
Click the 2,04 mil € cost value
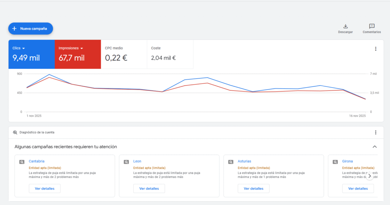pos(163,58)
